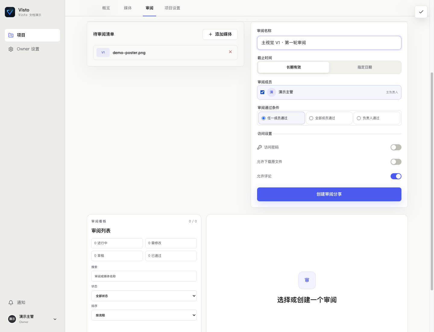Viewport: 434px width, 332px height.
Task: Select 任一成员通过 radio option
Action: 281,118
